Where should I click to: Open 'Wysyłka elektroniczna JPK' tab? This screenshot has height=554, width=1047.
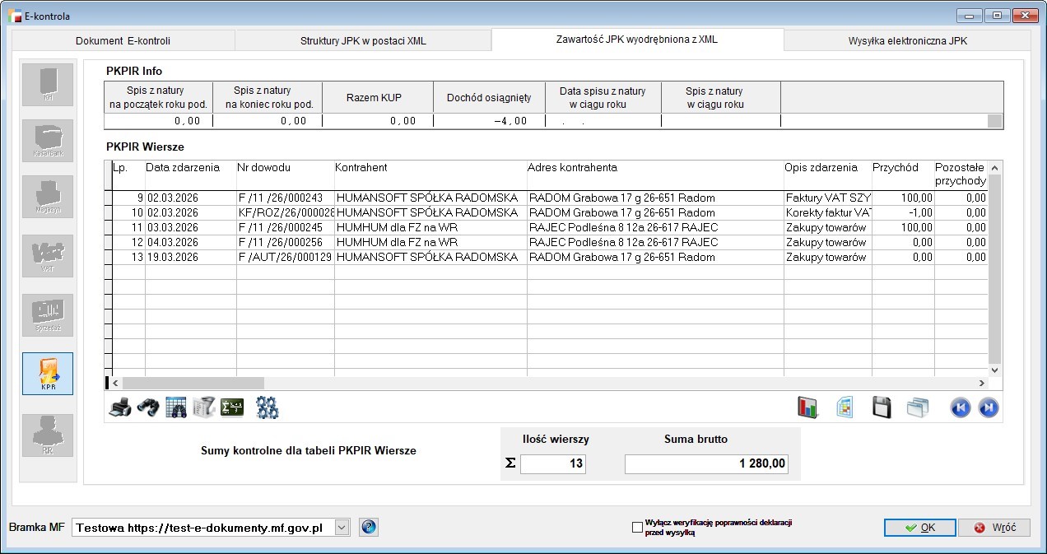coord(908,40)
